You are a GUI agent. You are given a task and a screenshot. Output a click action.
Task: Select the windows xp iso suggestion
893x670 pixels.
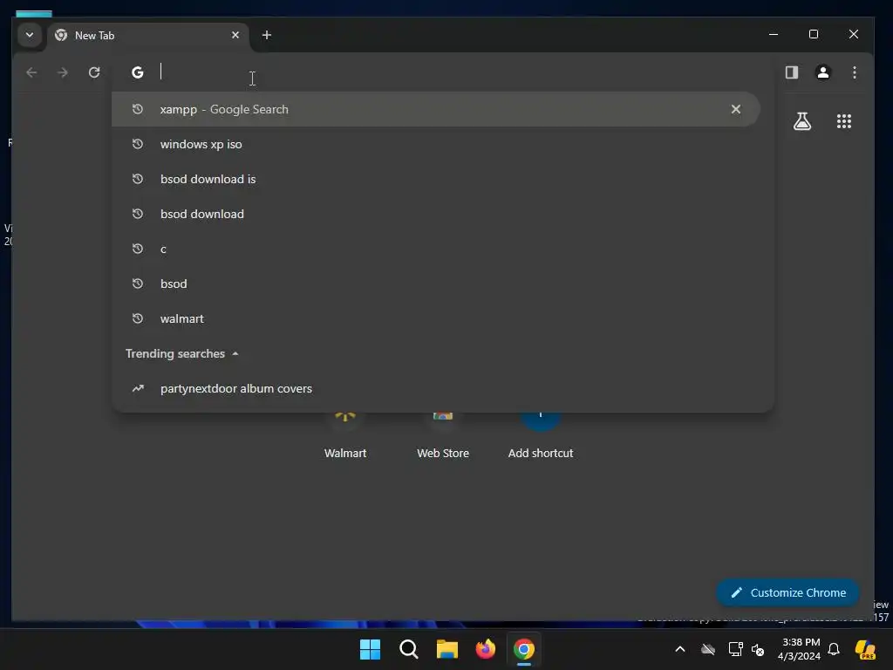[x=436, y=144]
